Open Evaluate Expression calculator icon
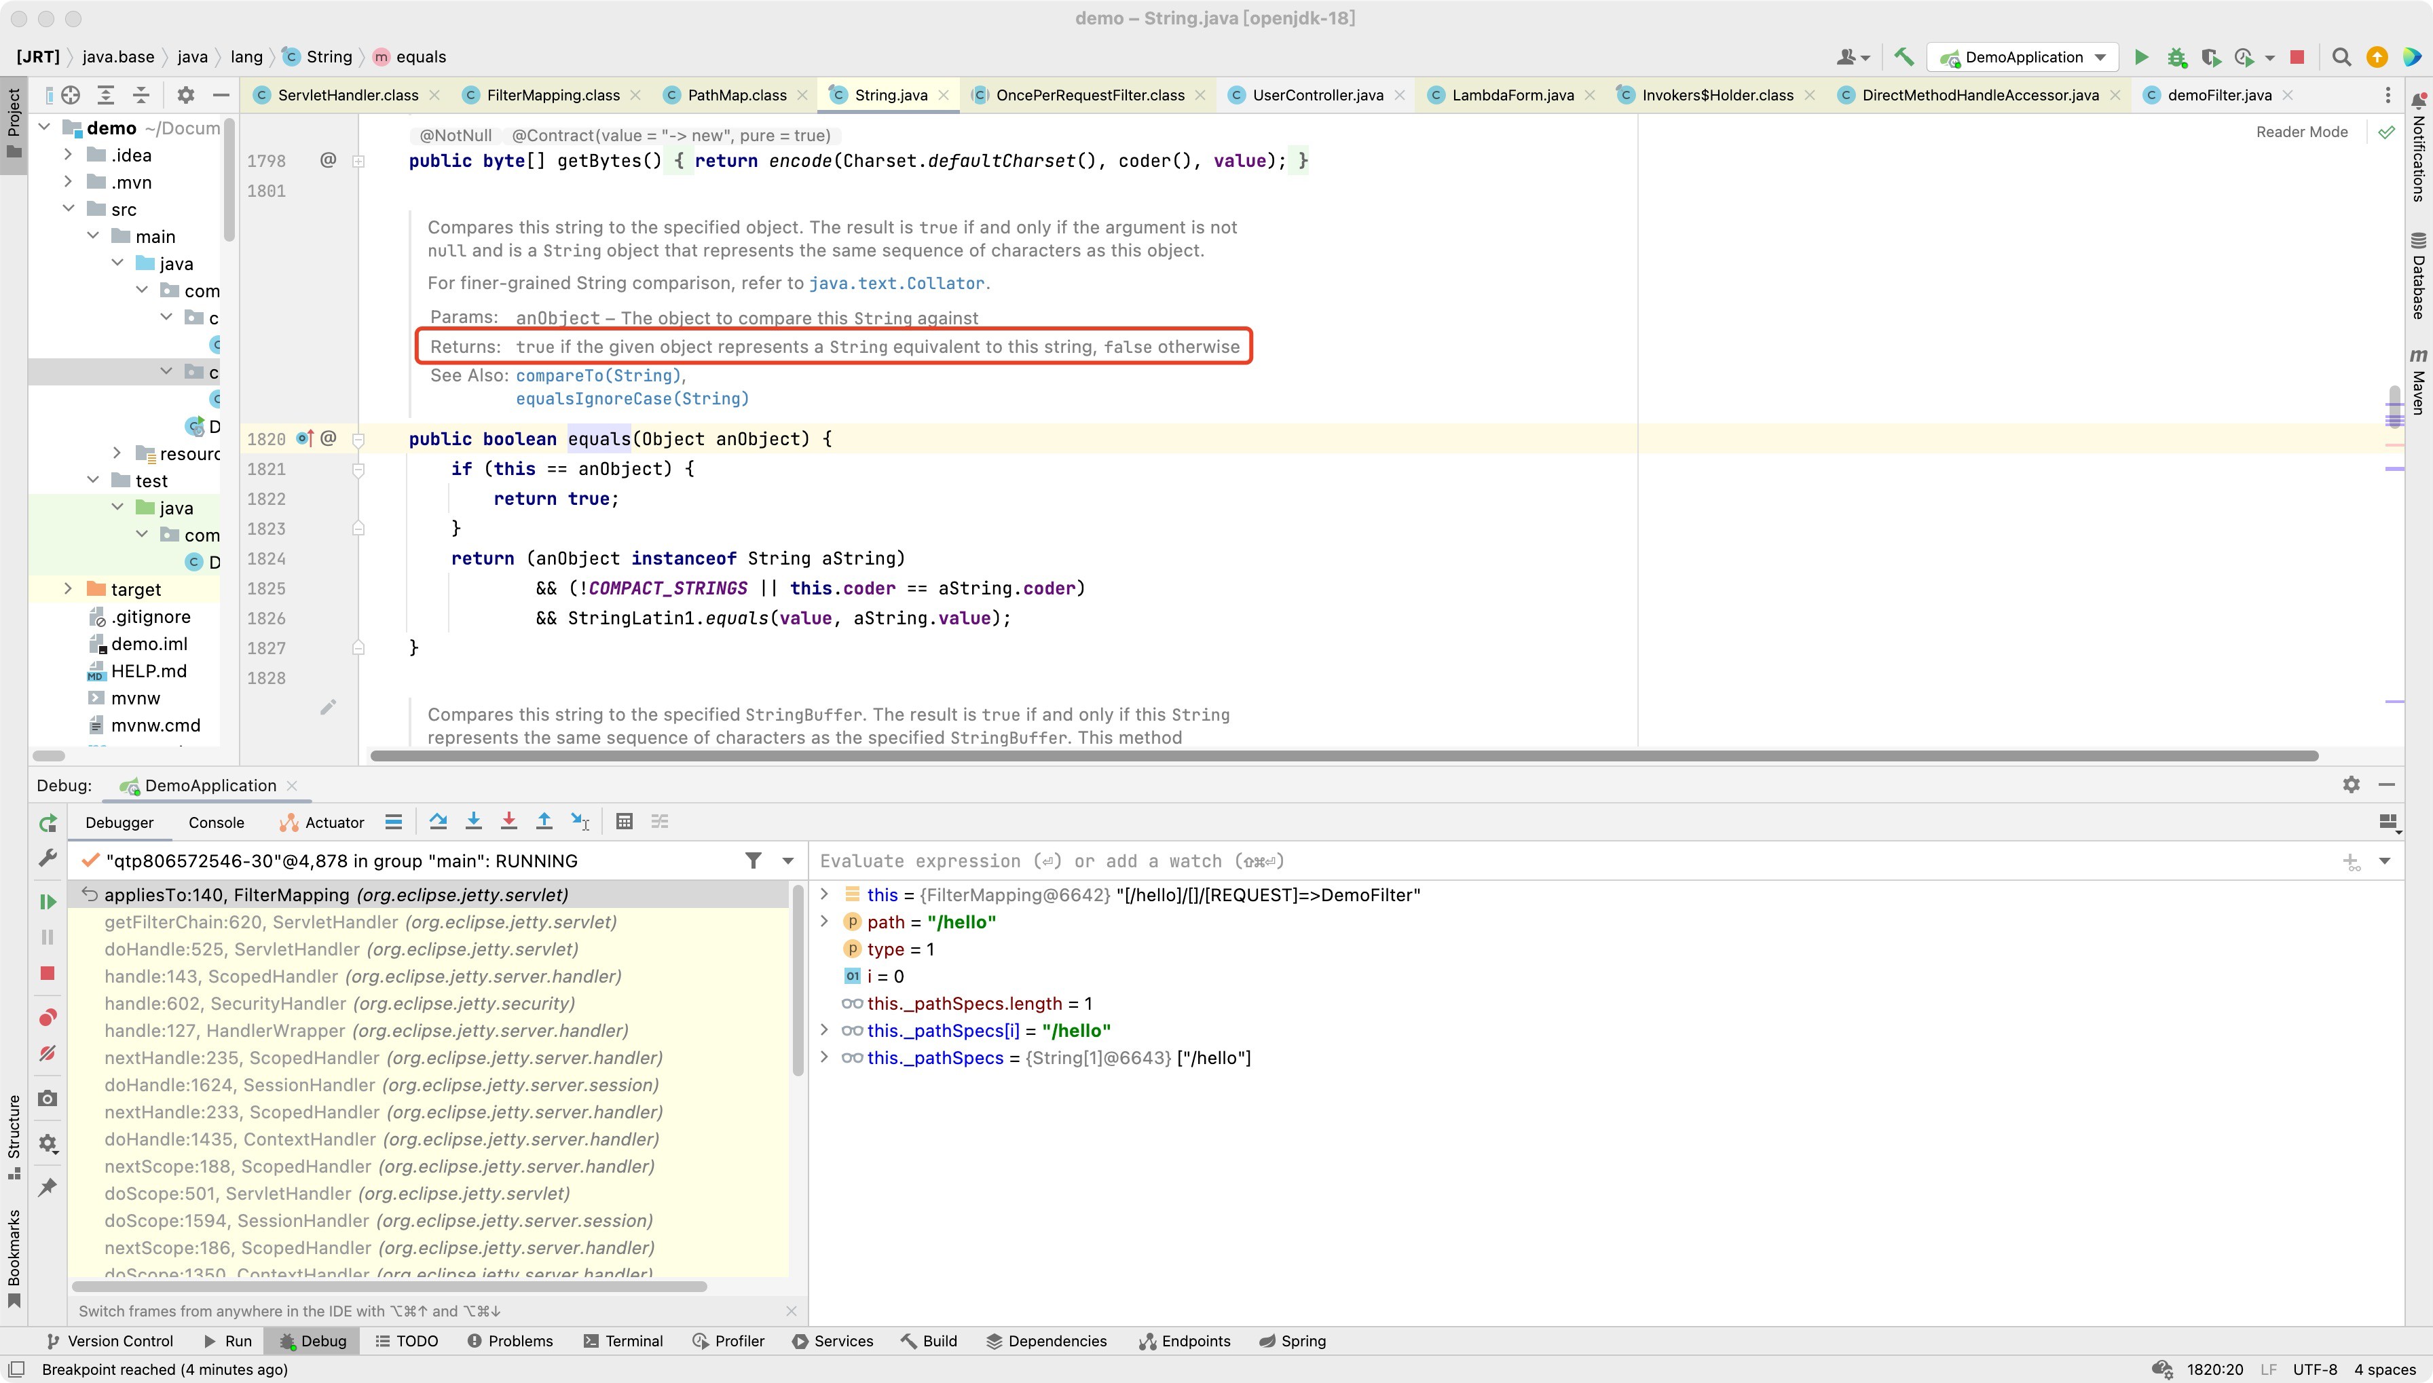 click(624, 822)
